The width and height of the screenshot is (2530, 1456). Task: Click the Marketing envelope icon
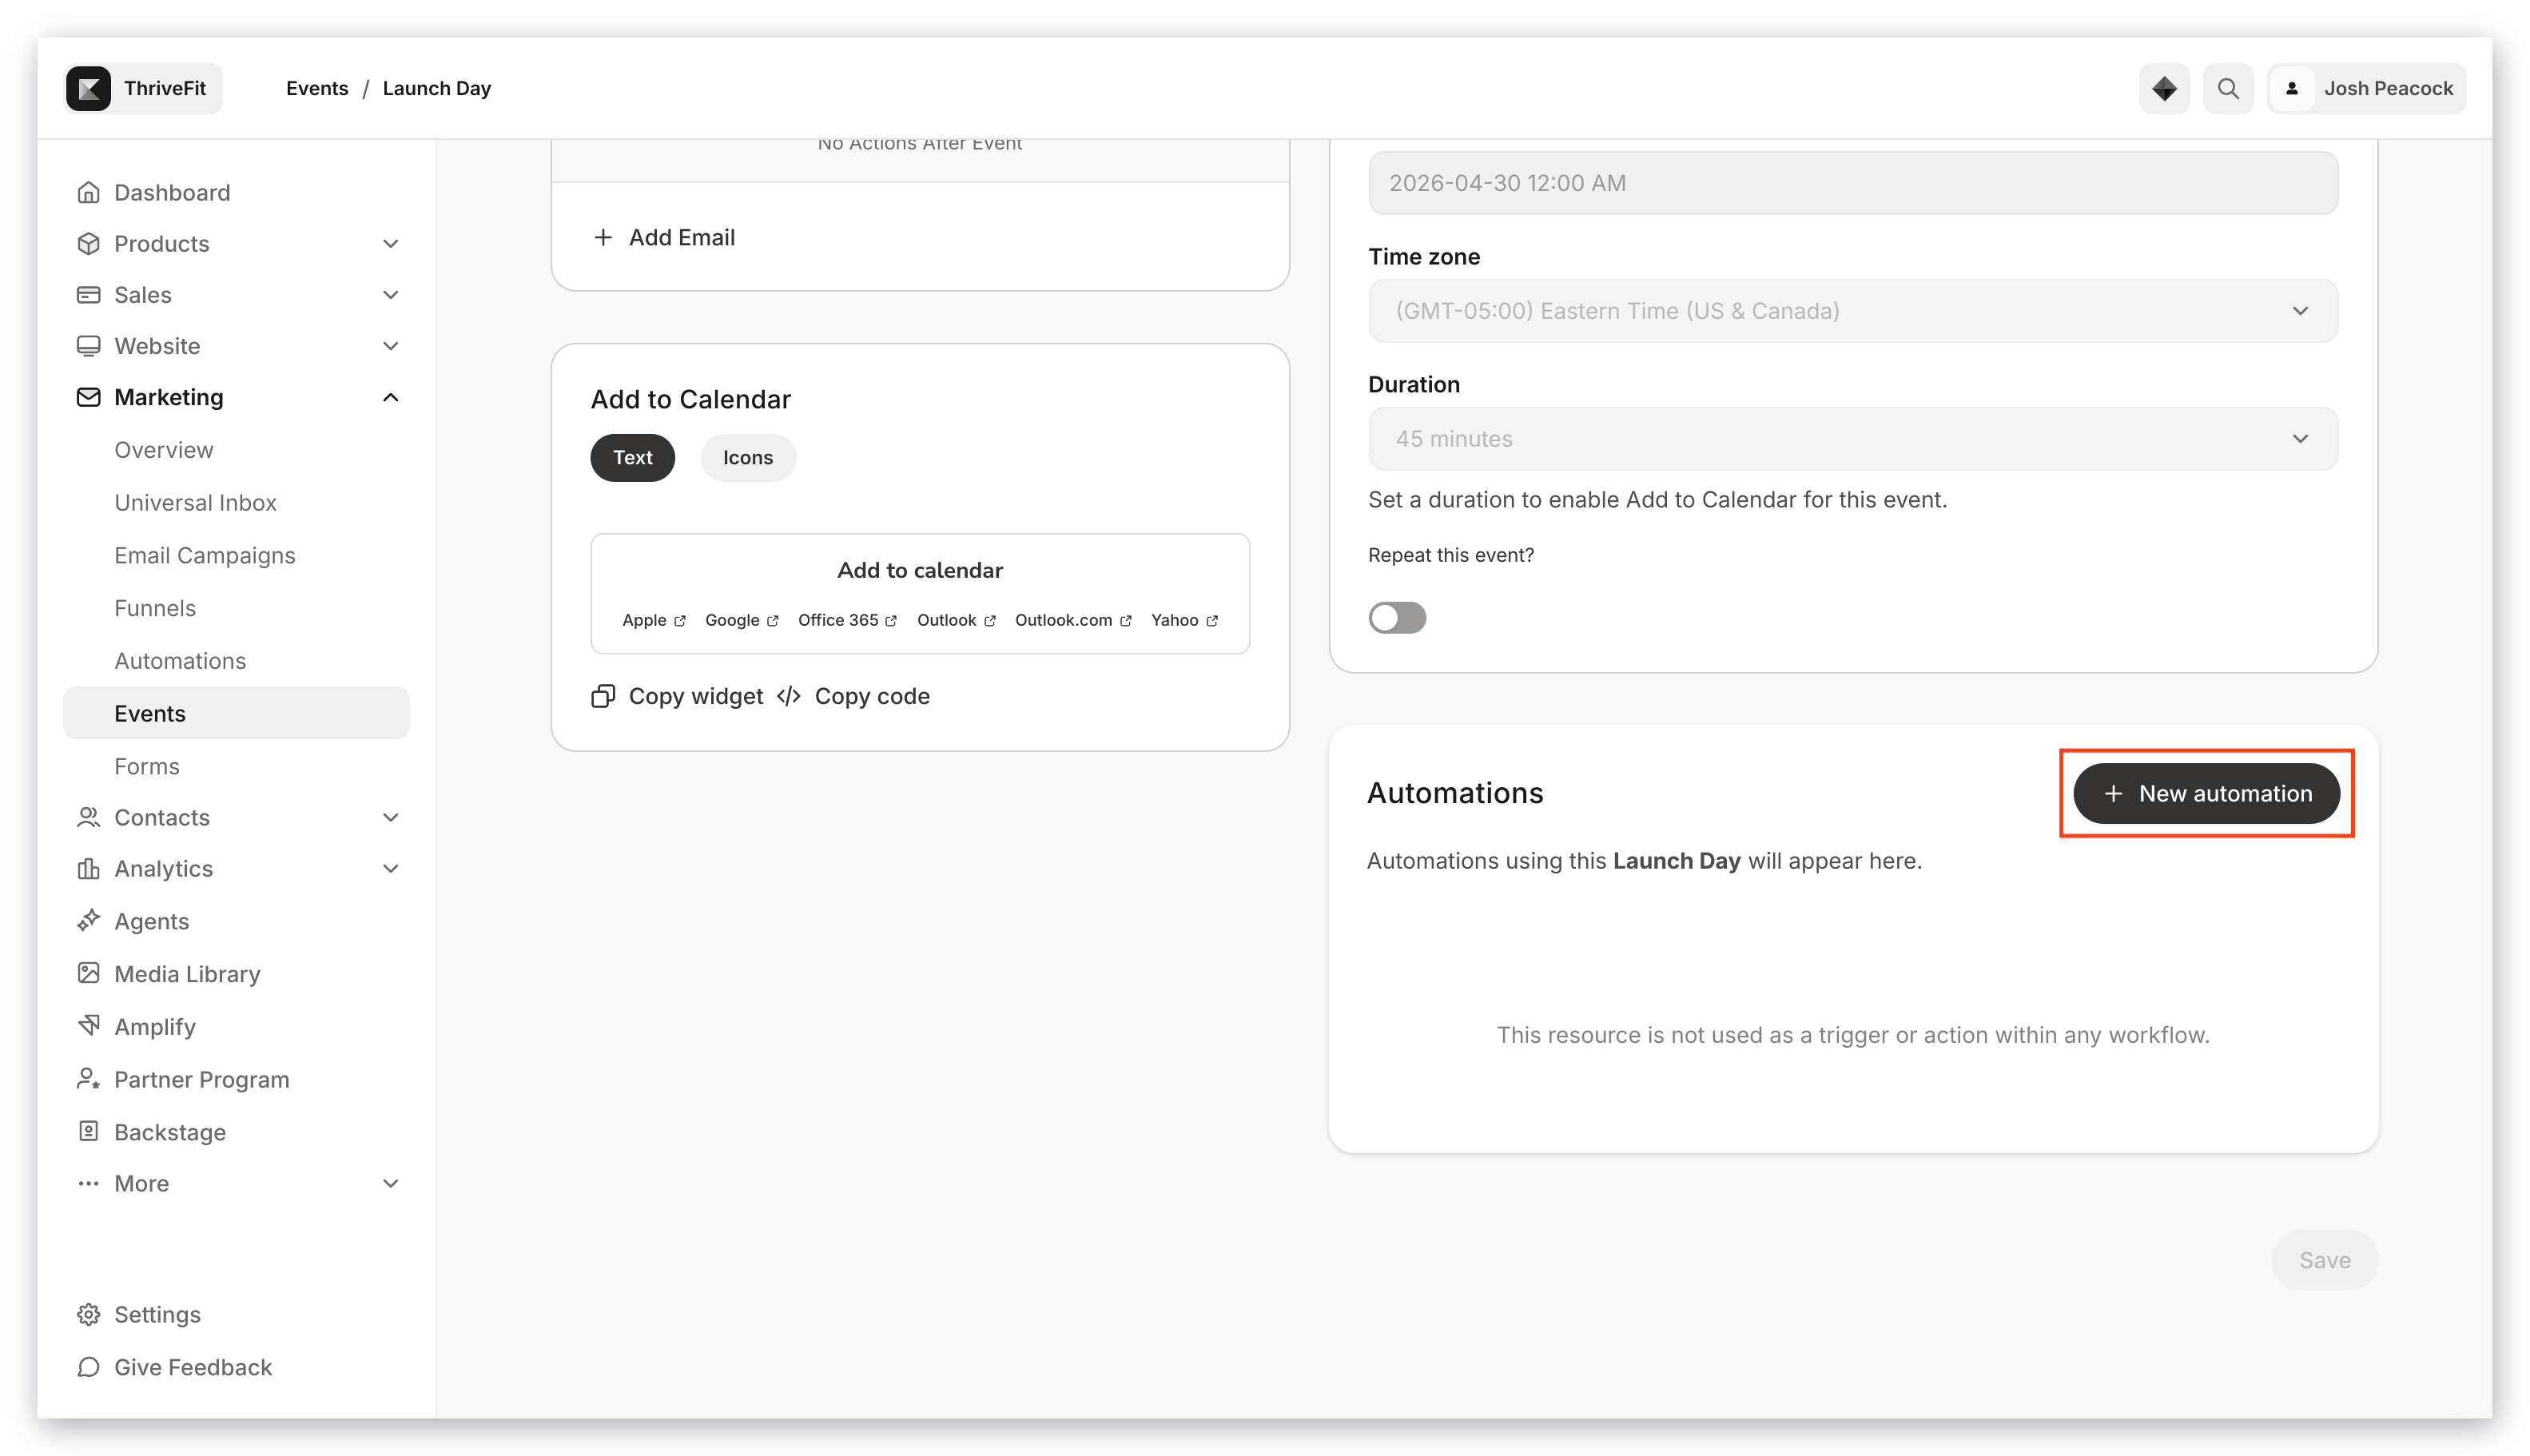(88, 397)
